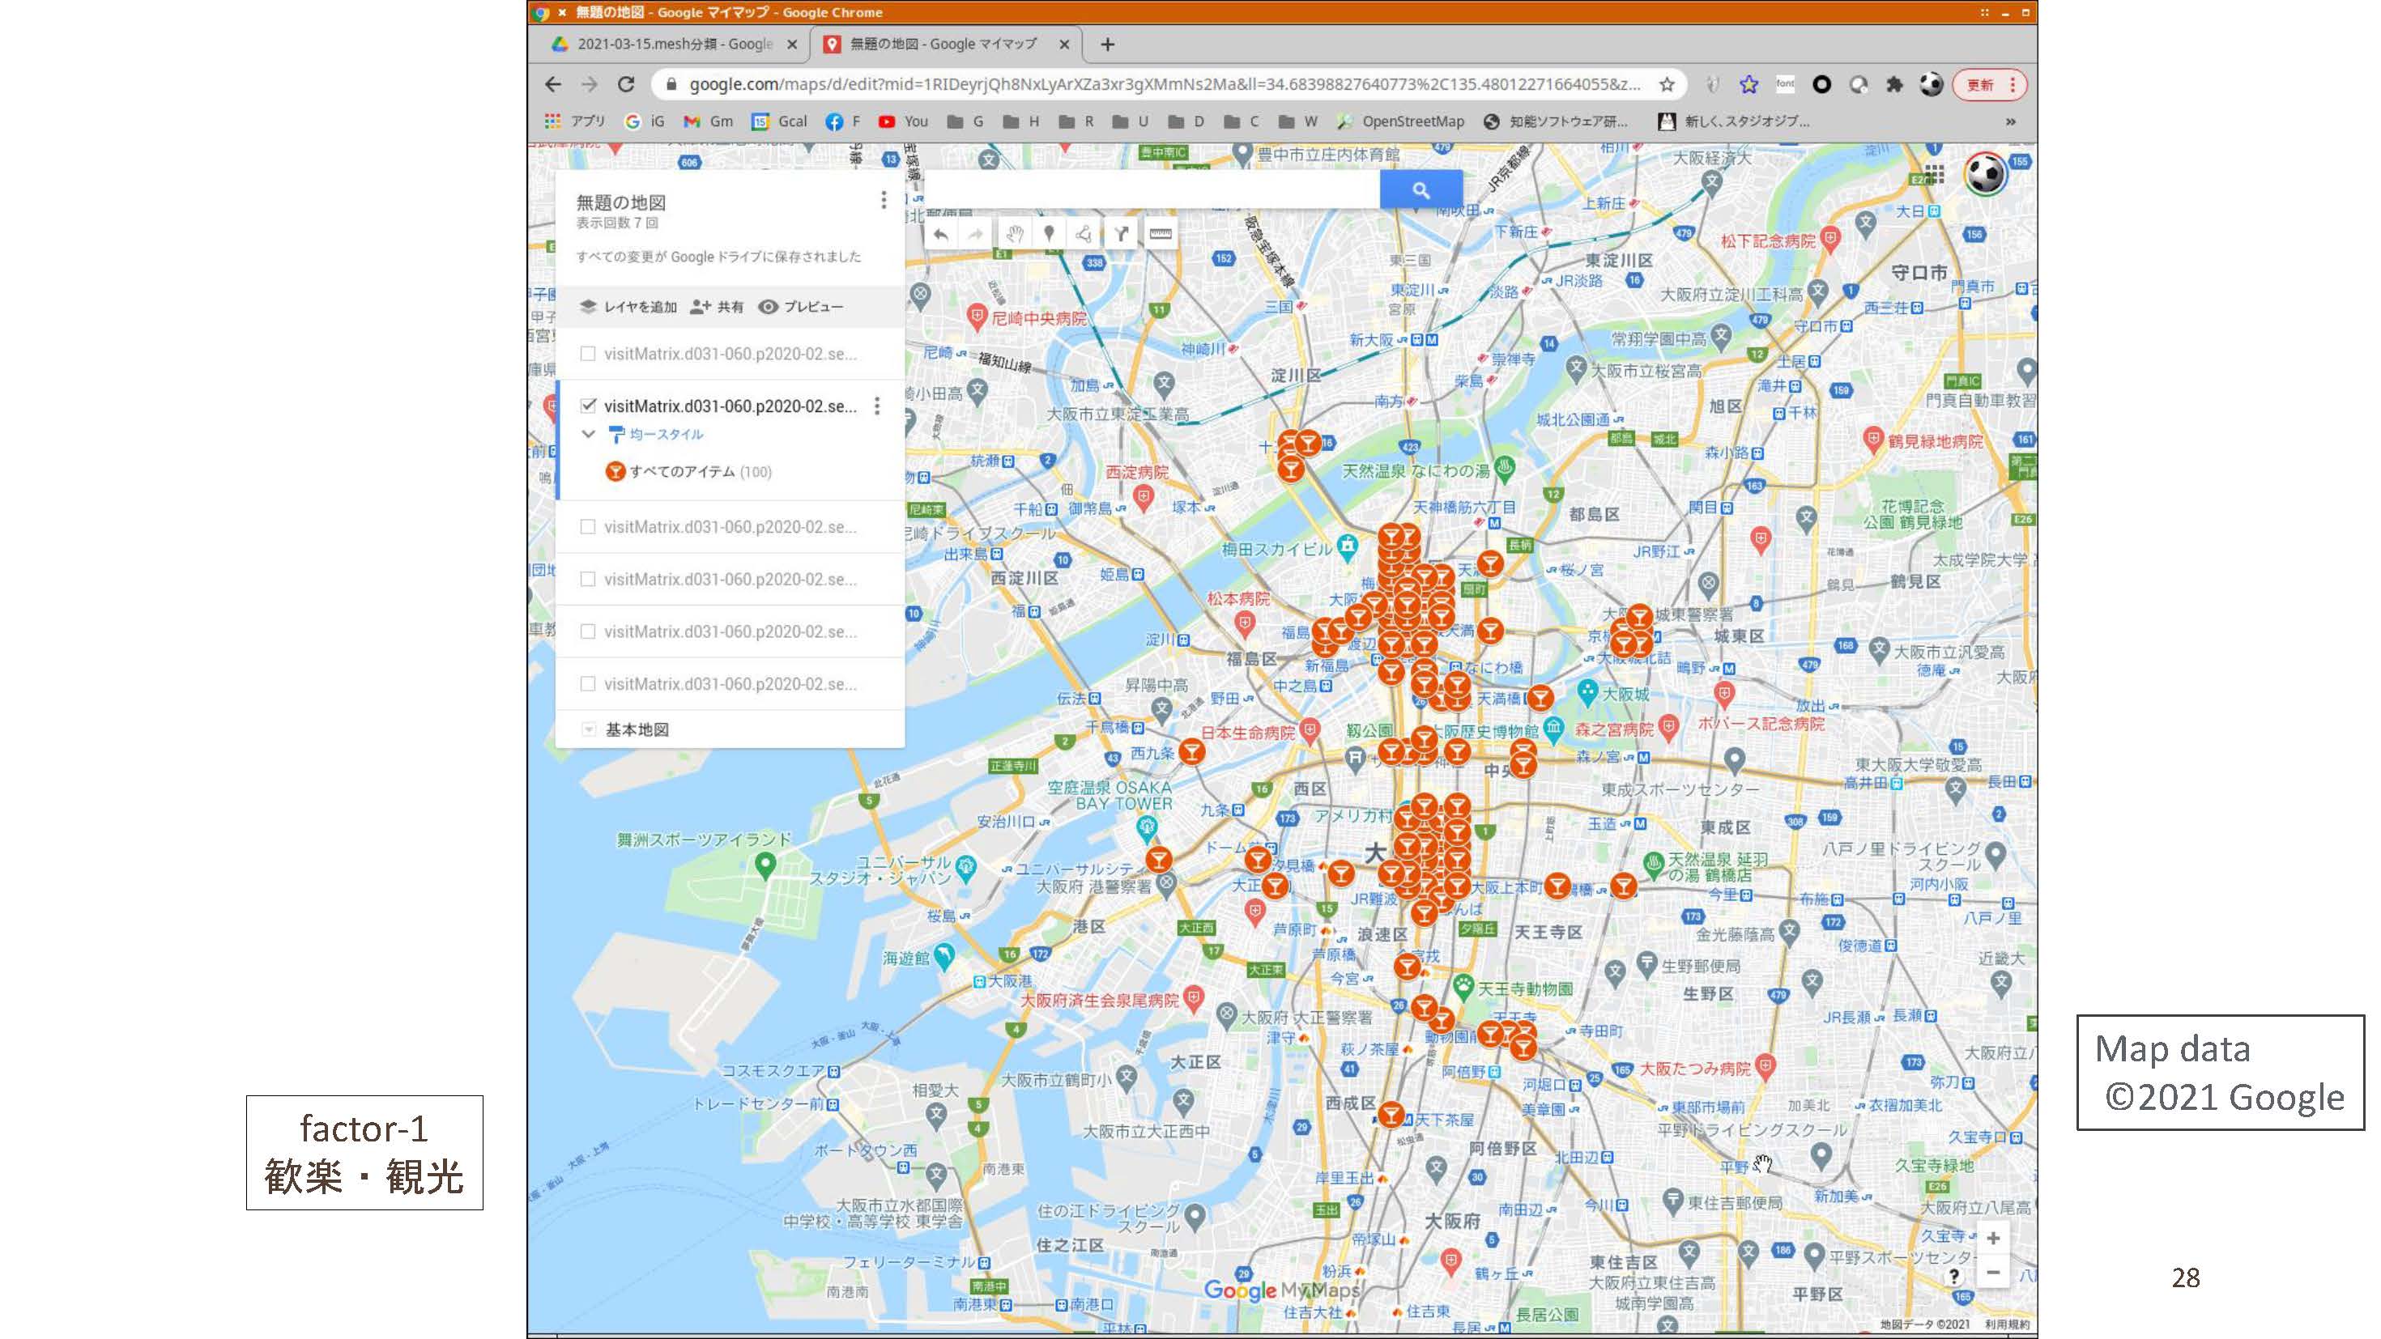
Task: Show more bookmarks with the » arrow
Action: (x=2010, y=122)
